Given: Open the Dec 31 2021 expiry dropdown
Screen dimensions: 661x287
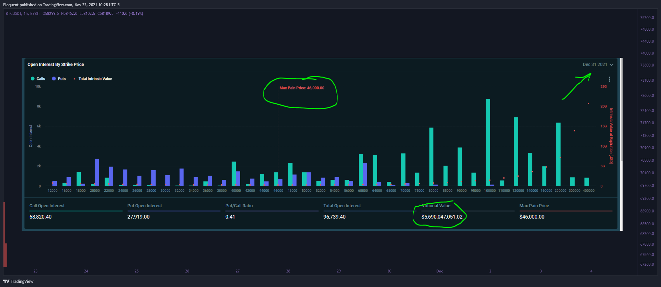Looking at the screenshot, I should pos(598,65).
